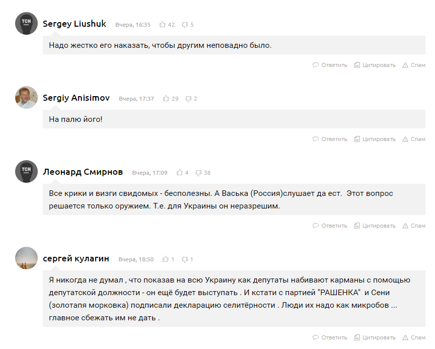Dislike Sergey Liushuk's comment with thumbs down
The width and height of the screenshot is (435, 349).
point(185,24)
